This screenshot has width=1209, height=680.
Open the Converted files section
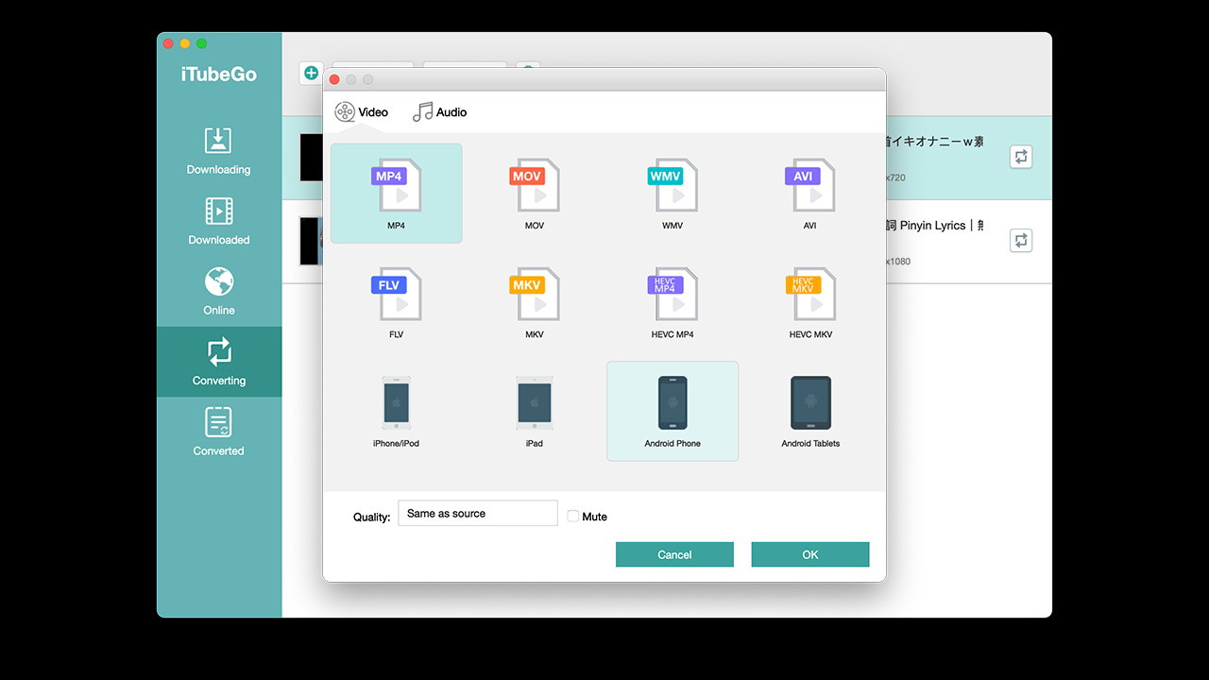[x=219, y=432]
